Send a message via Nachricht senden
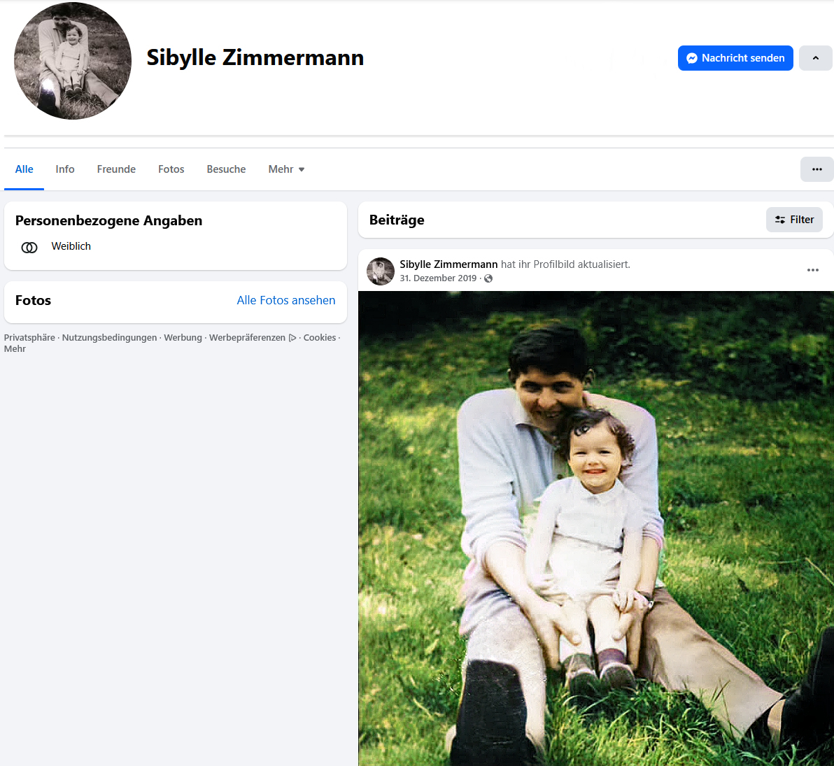This screenshot has height=766, width=834. coord(735,58)
